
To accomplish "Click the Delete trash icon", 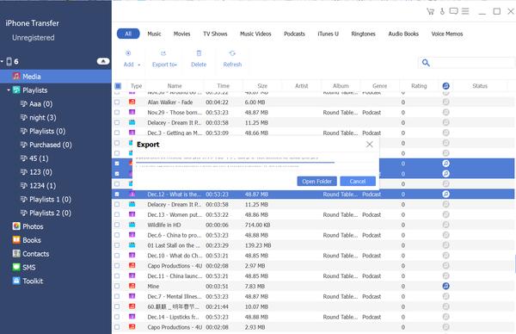I will pyautogui.click(x=199, y=53).
